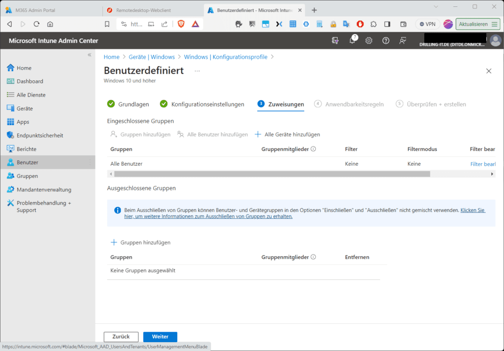Switch to the M365 Admin Portal tab
Viewport: 504px width, 351px height.
(51, 10)
